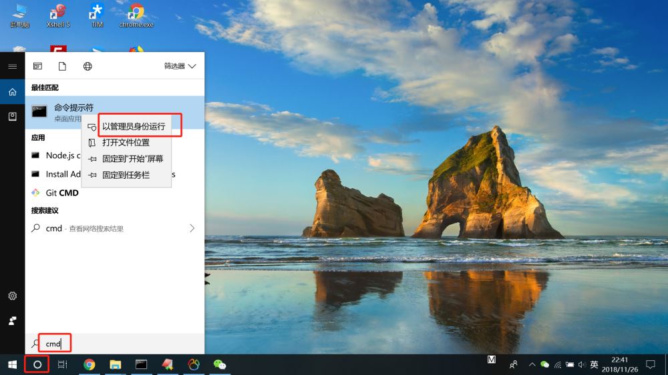Open File Explorer from the taskbar
Image resolution: width=668 pixels, height=375 pixels.
coord(115,364)
